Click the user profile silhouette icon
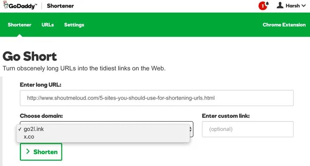 [280, 5]
